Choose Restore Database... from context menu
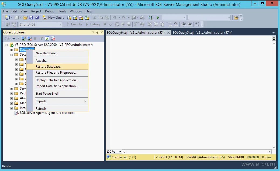 click(x=57, y=66)
